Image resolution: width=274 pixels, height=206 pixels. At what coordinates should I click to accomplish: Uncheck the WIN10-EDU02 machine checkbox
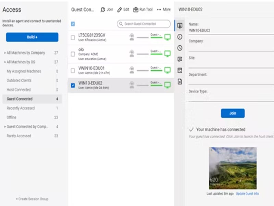(73, 85)
